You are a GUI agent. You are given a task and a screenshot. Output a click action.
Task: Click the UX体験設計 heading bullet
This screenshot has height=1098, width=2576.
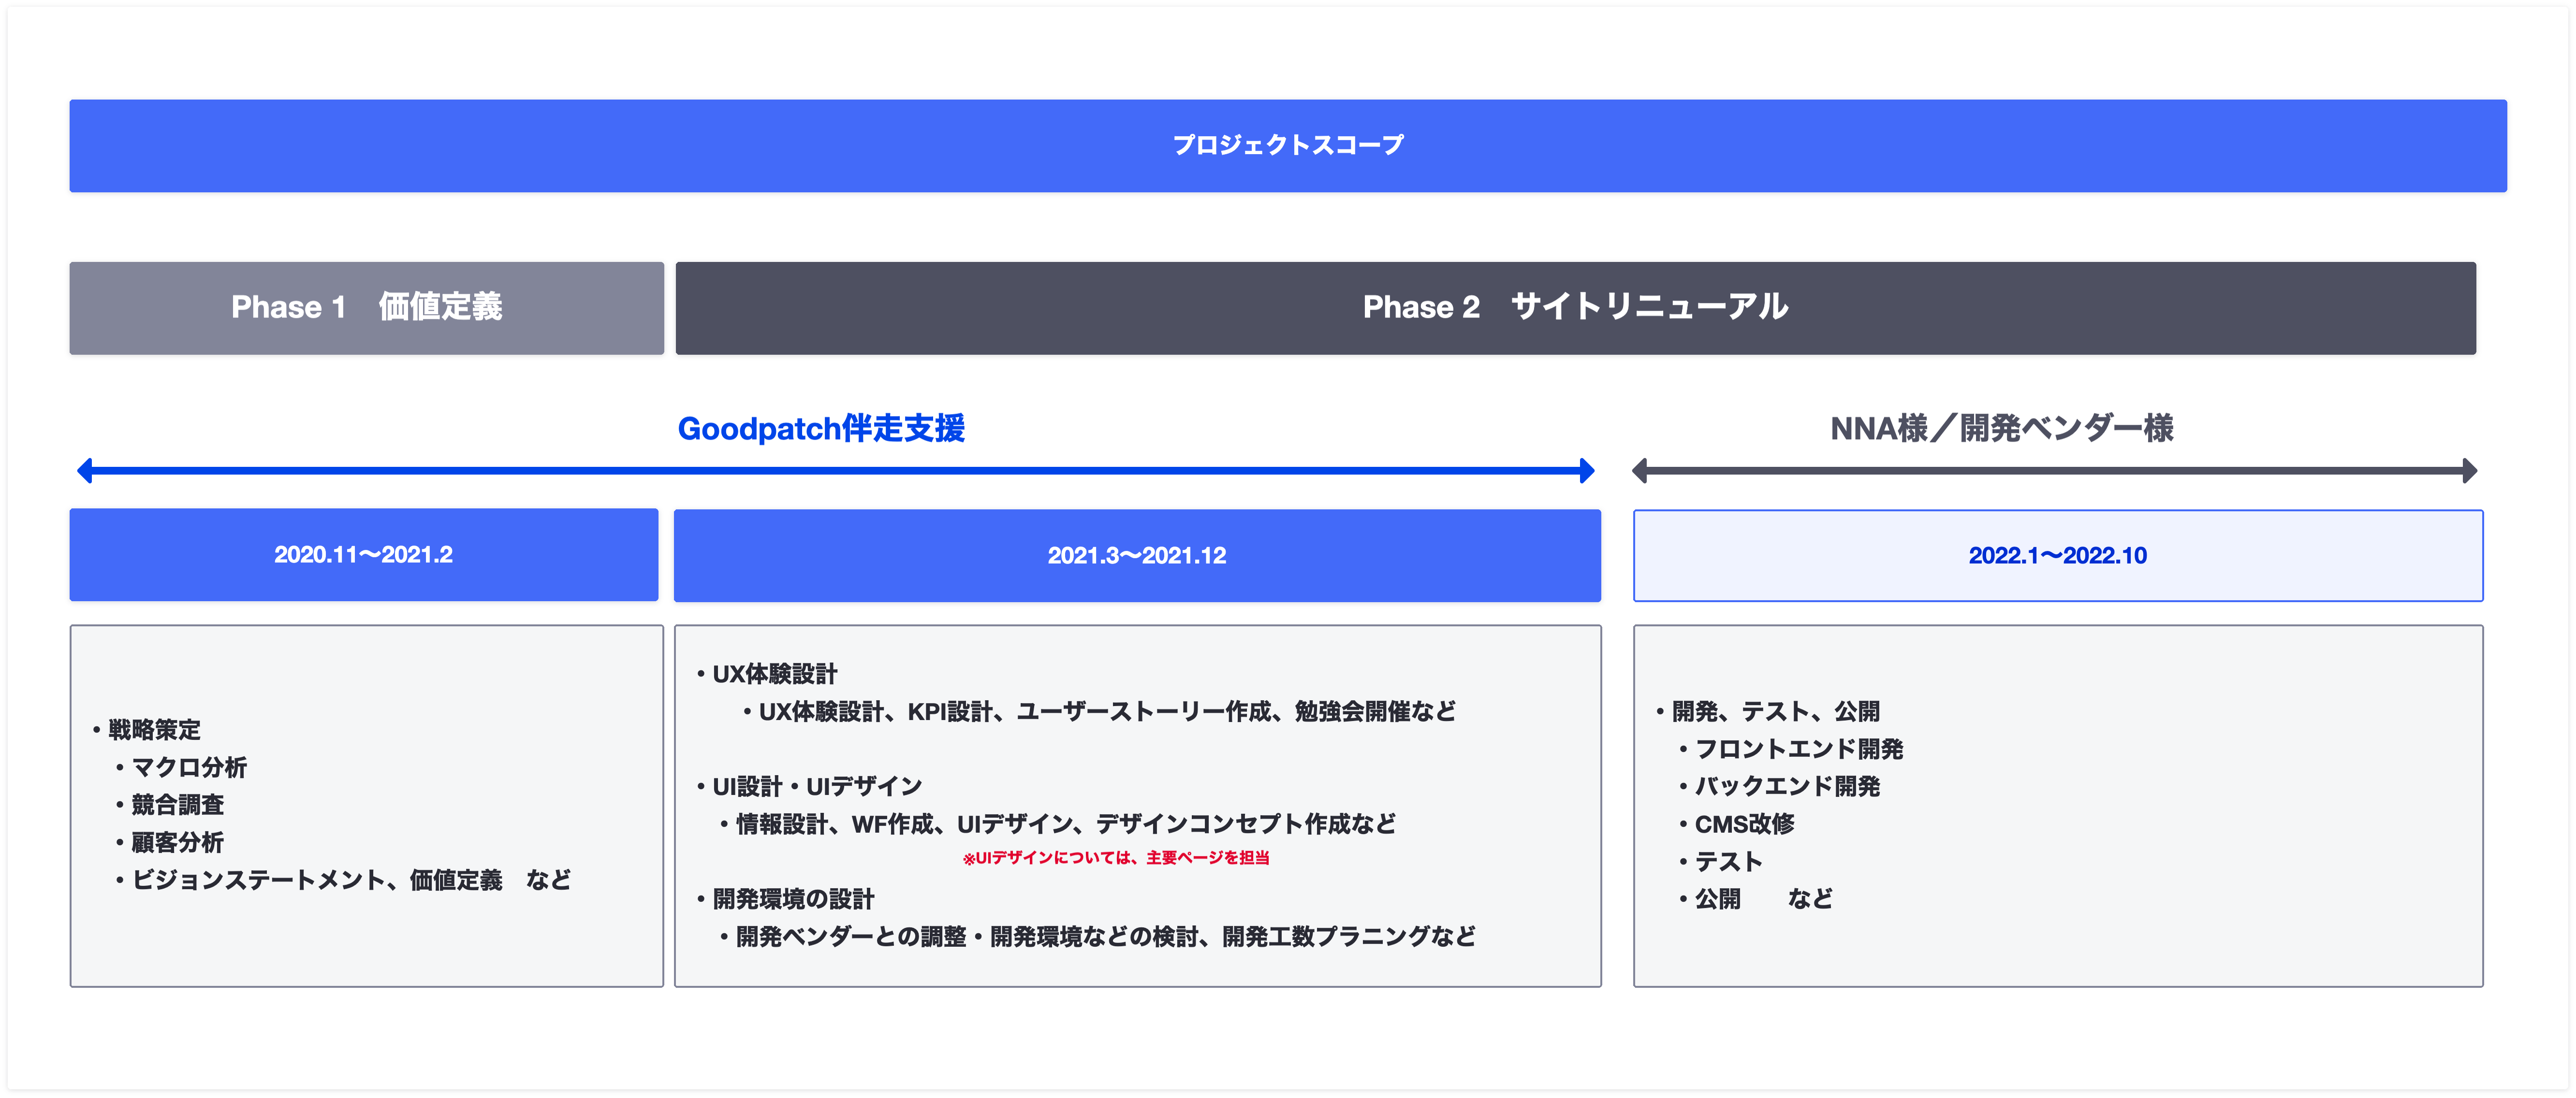point(774,674)
